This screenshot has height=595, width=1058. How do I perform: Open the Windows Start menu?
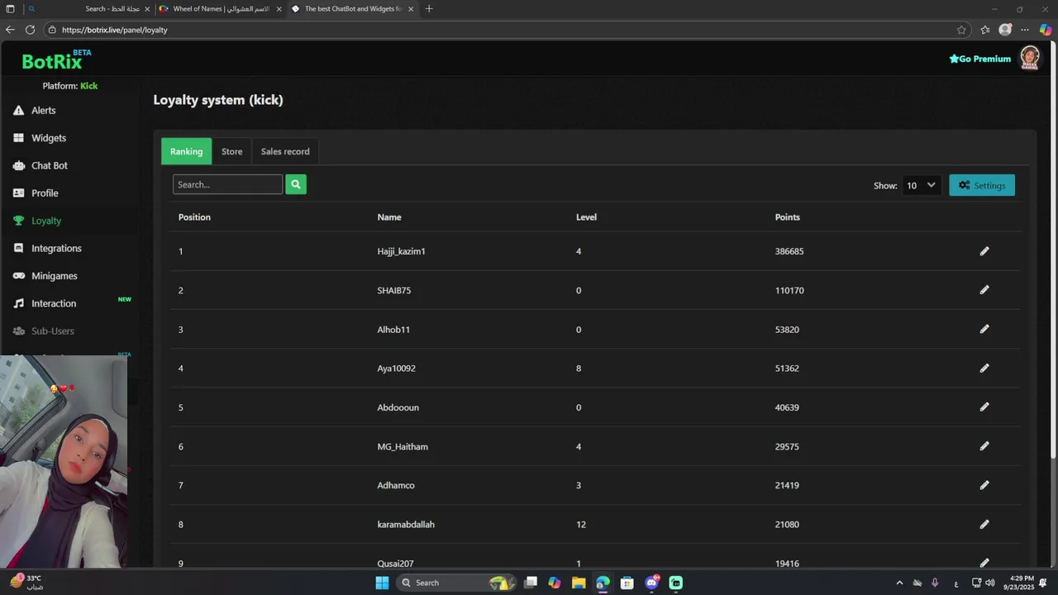click(382, 583)
